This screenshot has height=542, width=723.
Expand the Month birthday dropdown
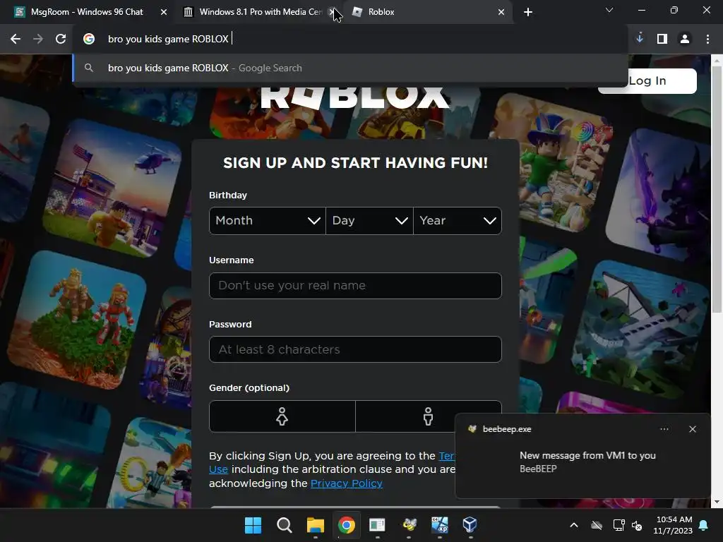click(268, 221)
